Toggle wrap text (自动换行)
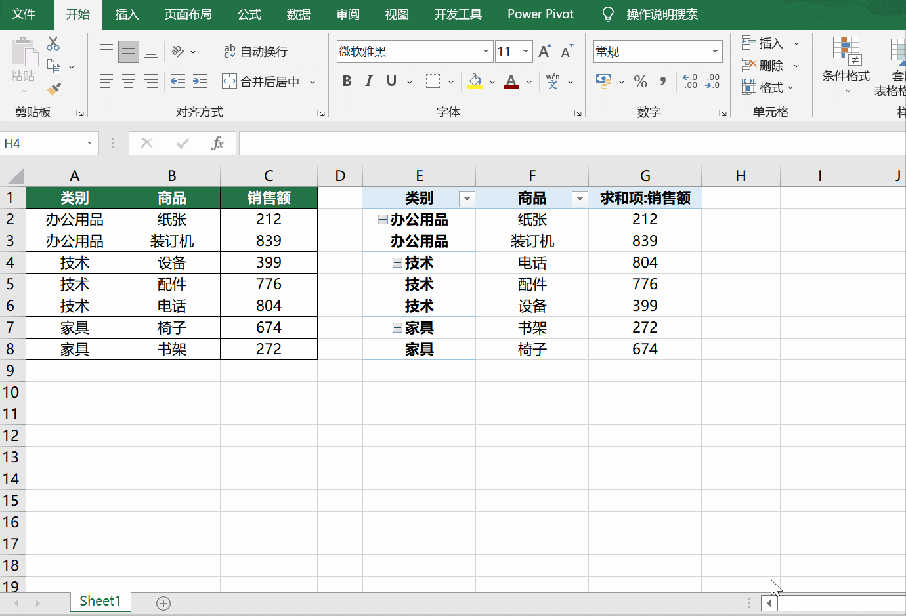The height and width of the screenshot is (616, 906). (x=255, y=51)
